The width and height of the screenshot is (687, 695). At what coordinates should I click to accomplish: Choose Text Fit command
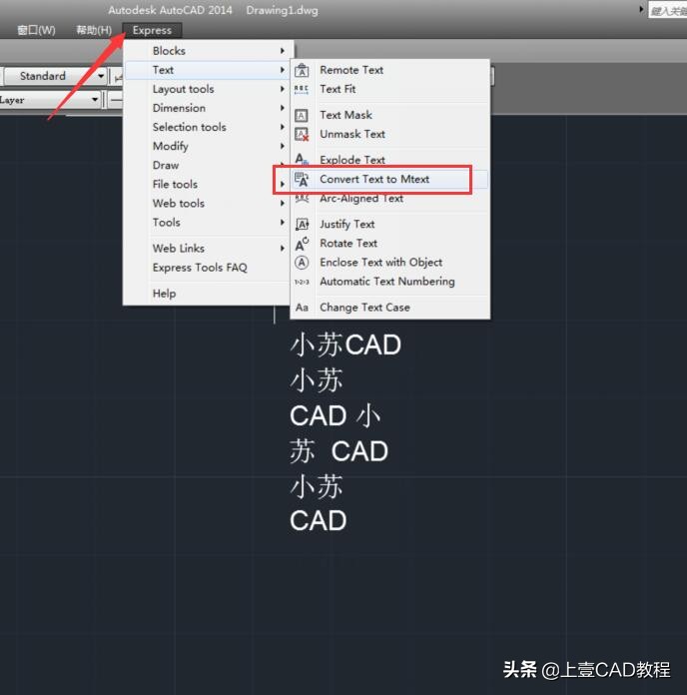tap(390, 89)
